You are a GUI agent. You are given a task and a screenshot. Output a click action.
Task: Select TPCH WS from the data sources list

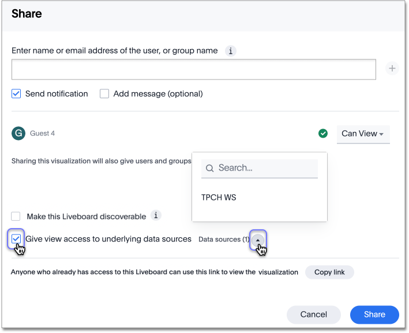pyautogui.click(x=219, y=198)
